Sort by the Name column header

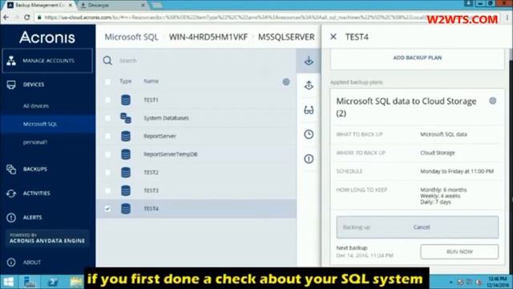[151, 81]
